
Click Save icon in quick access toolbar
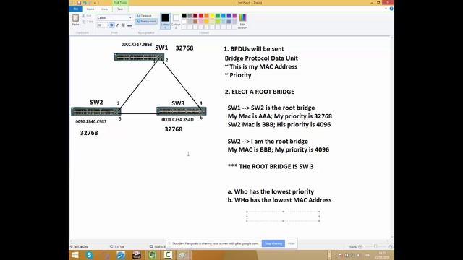[79, 3]
